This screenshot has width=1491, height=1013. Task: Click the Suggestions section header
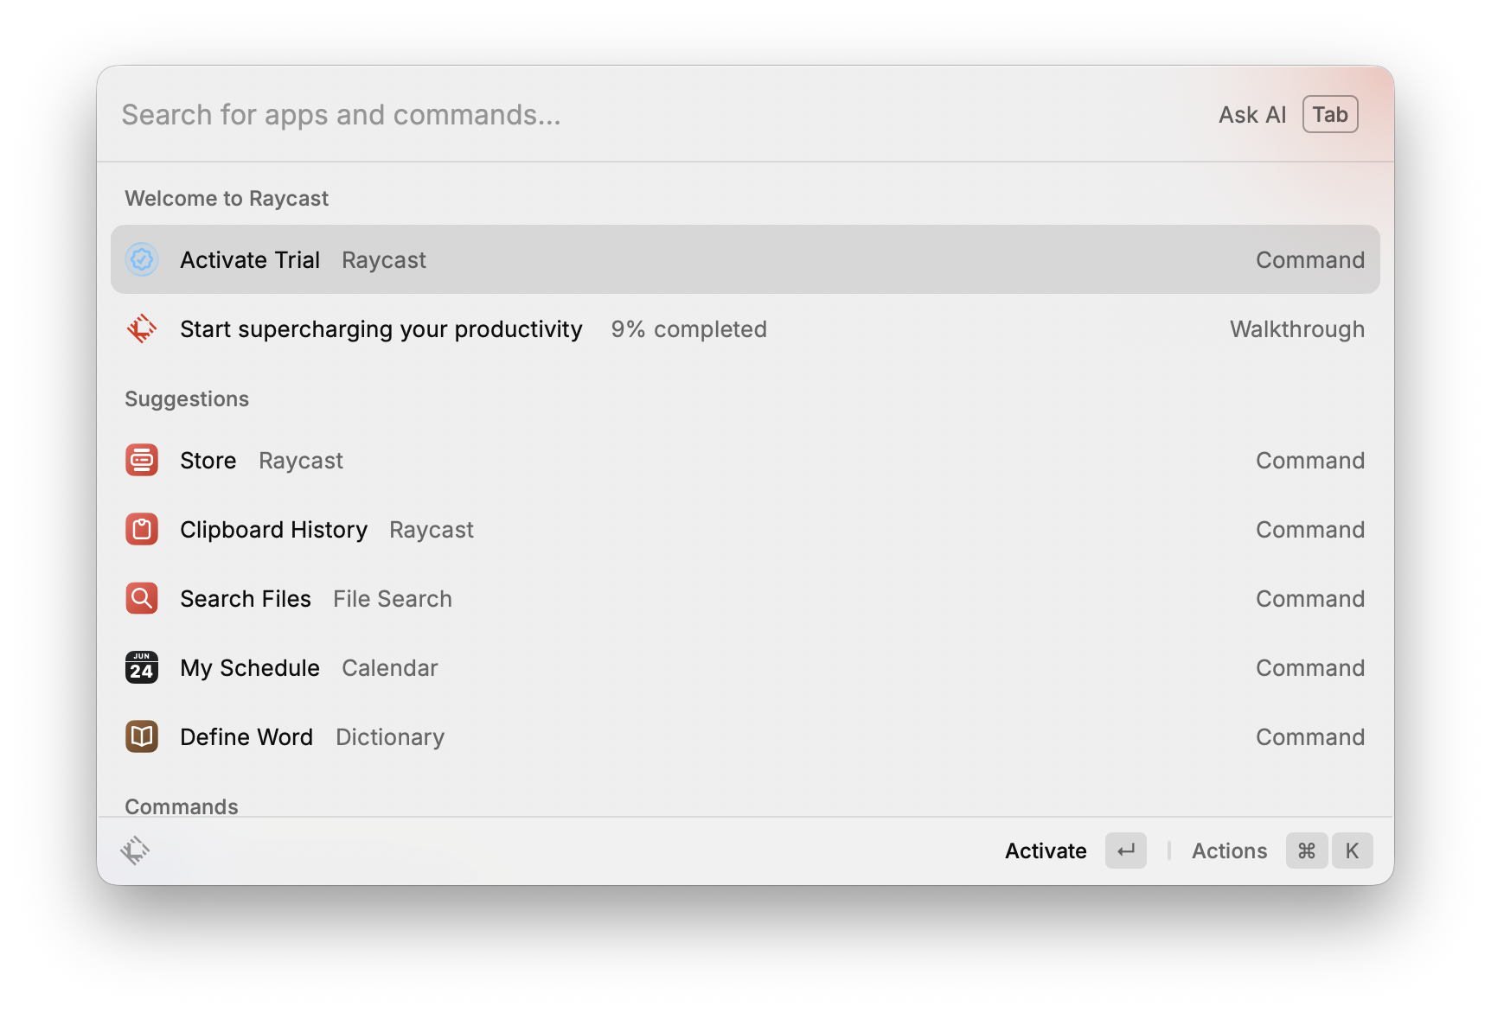tap(187, 399)
